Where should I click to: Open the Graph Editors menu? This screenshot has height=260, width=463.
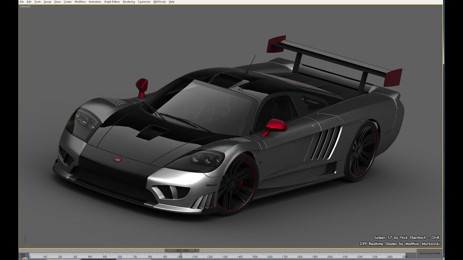pos(112,2)
